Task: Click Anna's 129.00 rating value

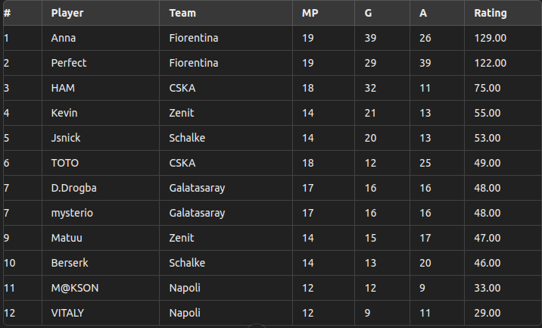Action: [491, 38]
